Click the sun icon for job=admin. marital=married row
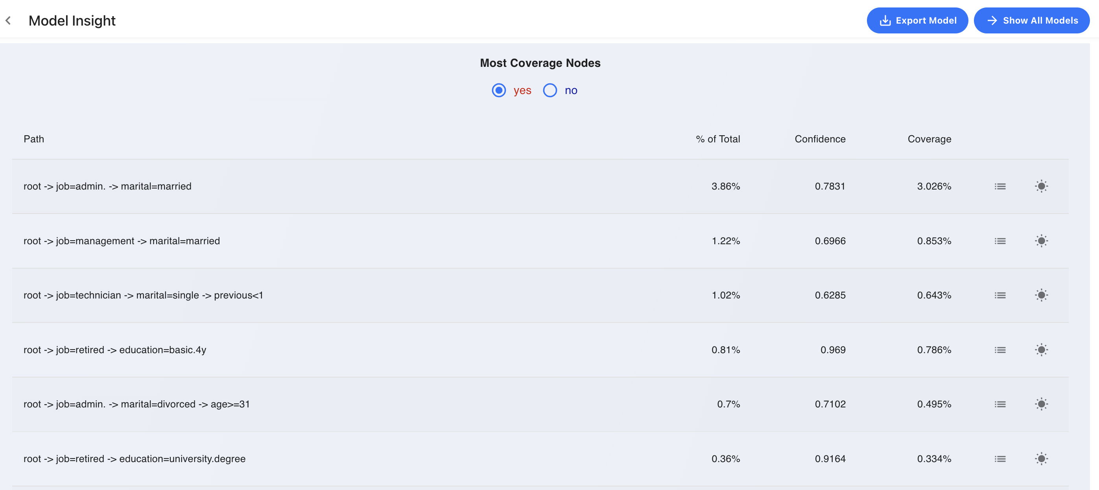The image size is (1099, 490). (x=1041, y=186)
